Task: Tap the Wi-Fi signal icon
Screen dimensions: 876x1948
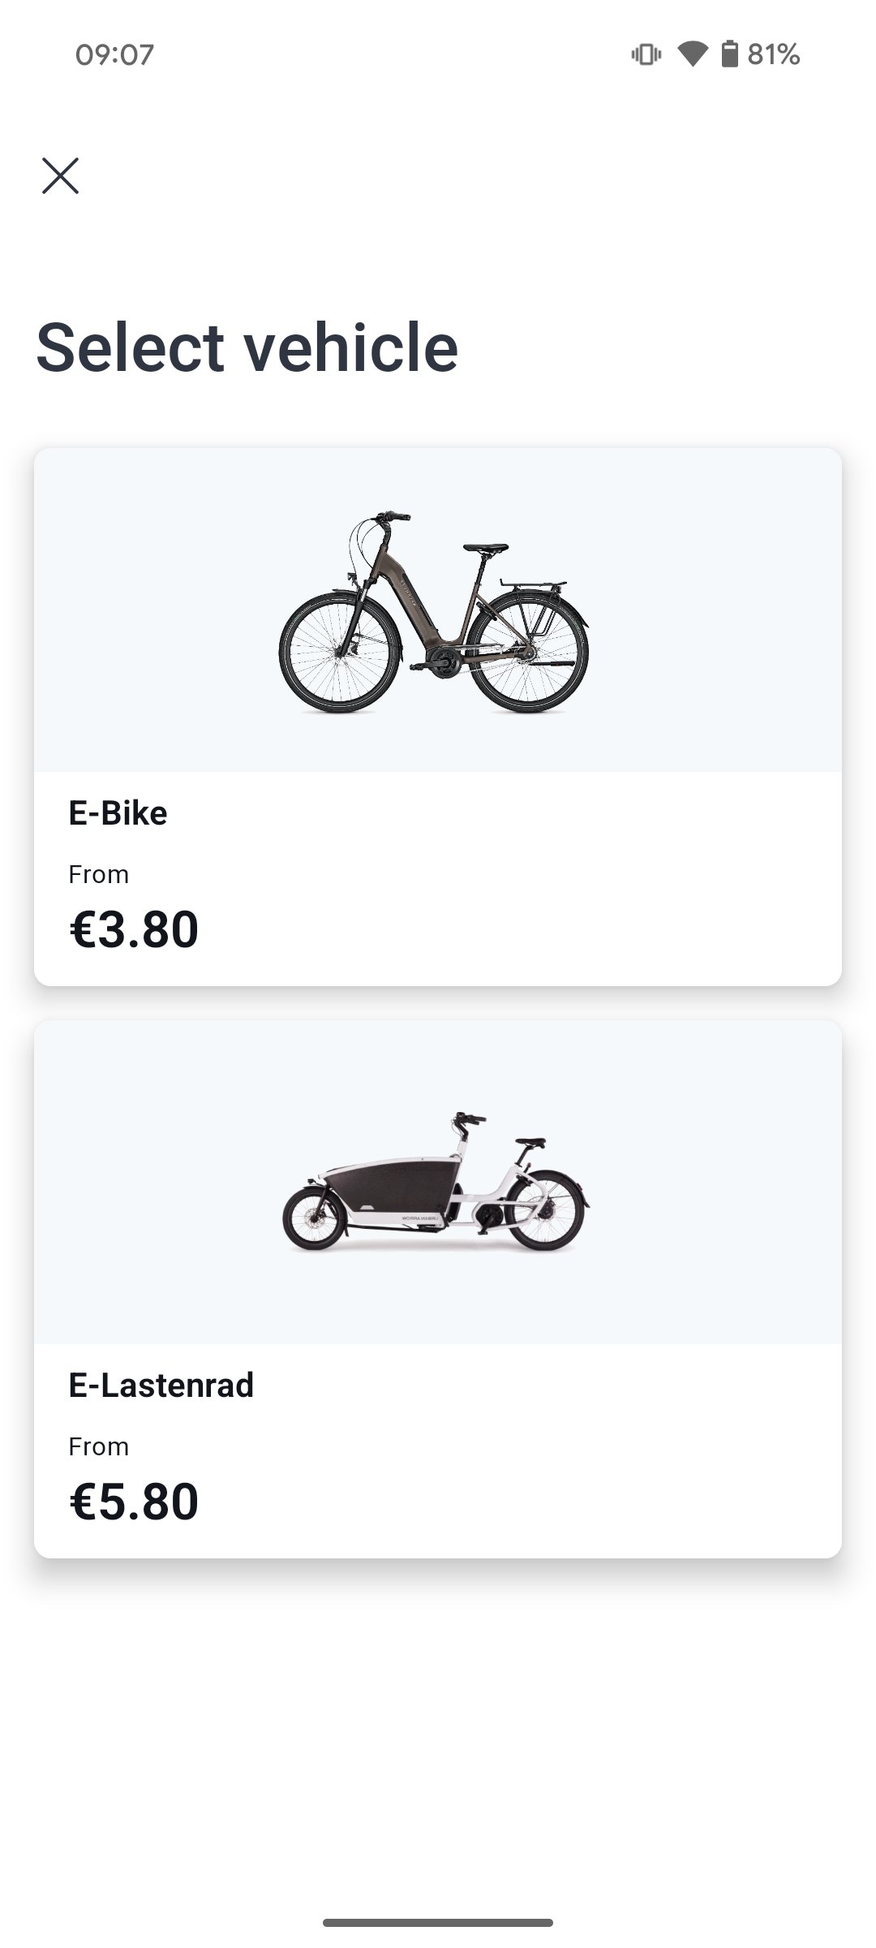Action: coord(692,54)
